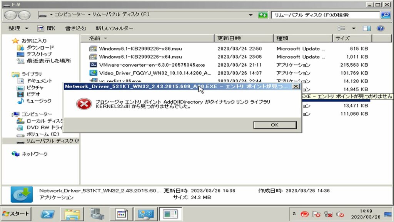Click the muted speaker tray icon
Screen dimensions: 394x222
pos(340,214)
